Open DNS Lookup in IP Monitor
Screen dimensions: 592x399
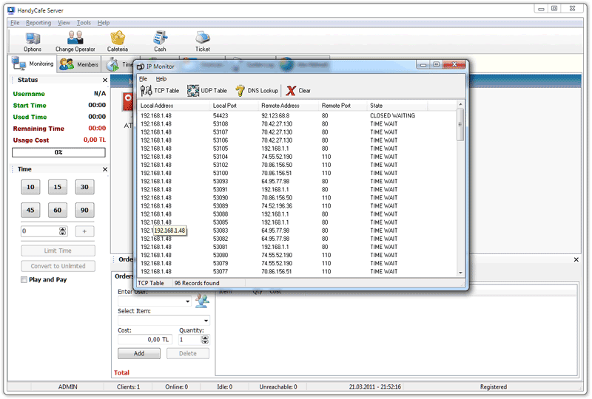(x=257, y=90)
